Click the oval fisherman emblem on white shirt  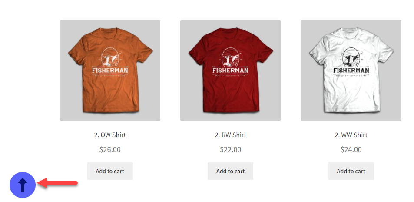coord(351,57)
